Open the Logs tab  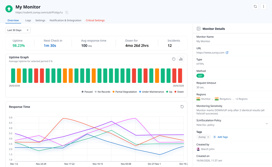(x=28, y=20)
